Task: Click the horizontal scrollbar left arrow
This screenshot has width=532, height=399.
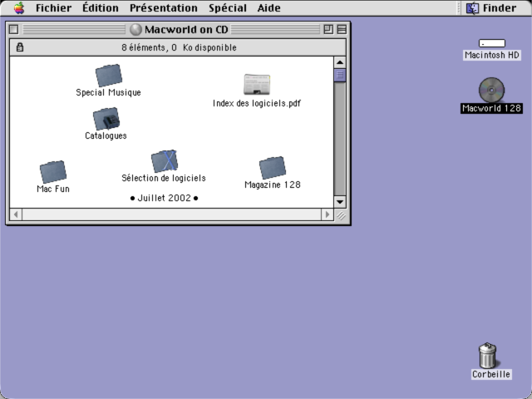Action: click(16, 214)
